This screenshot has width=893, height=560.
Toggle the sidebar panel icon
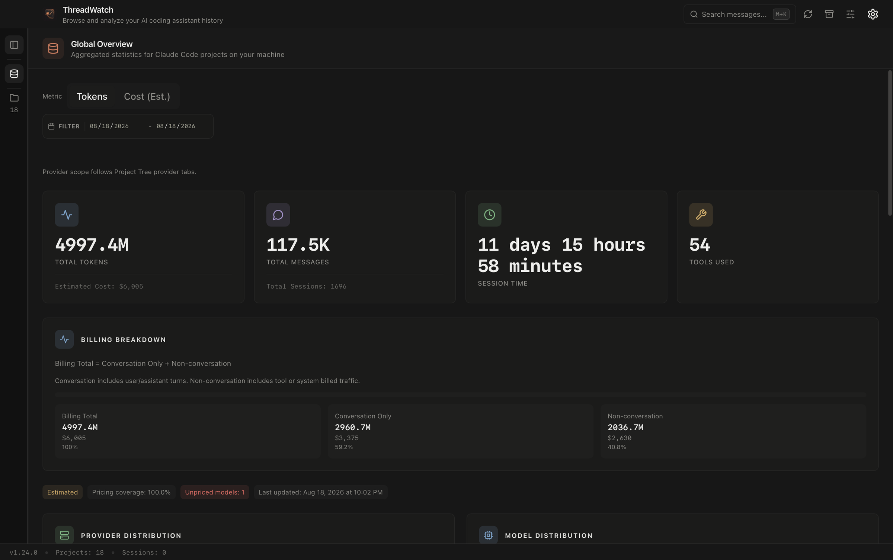[14, 45]
